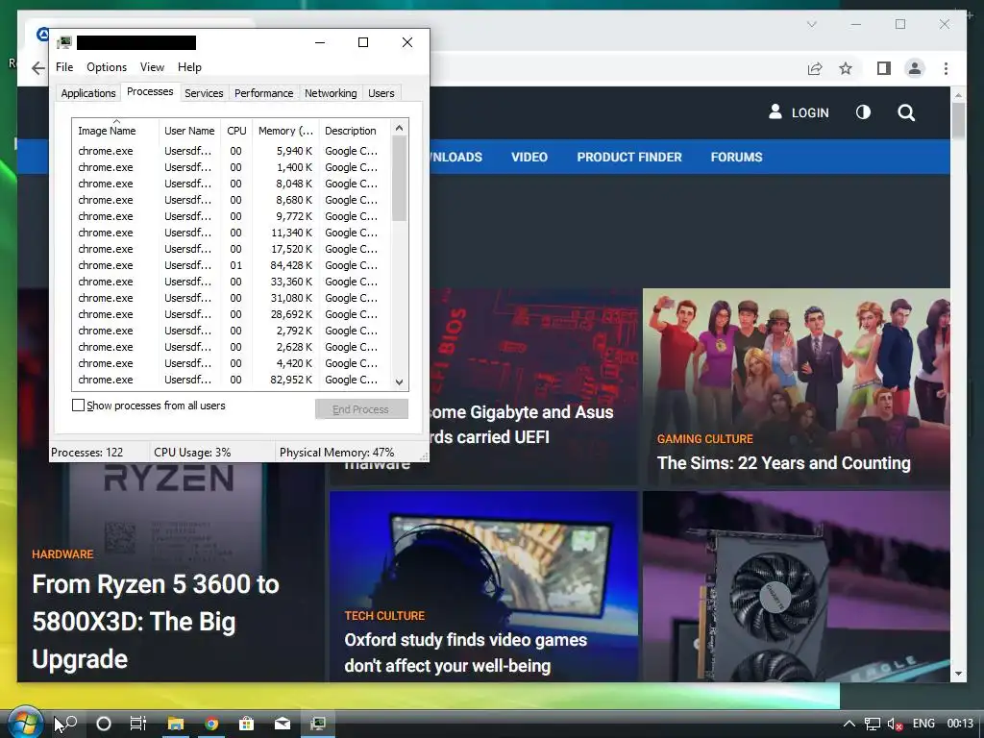Open Chrome profile avatar
Image resolution: width=984 pixels, height=738 pixels.
point(915,68)
